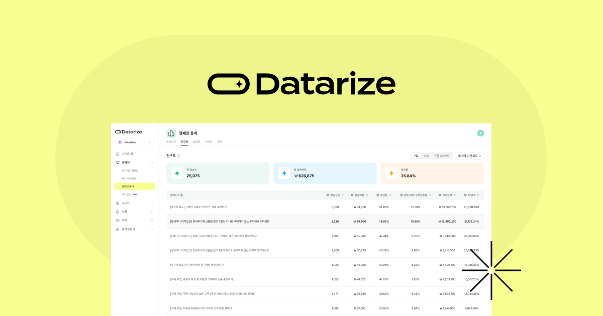Click the 발송 대비 구매전환율 column header
This screenshot has height=316, width=603.
tap(415, 195)
